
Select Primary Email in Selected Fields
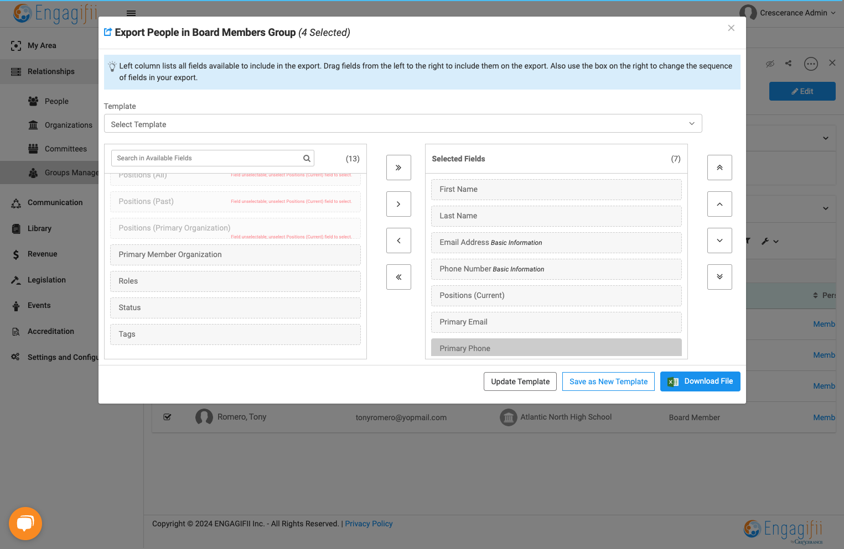(x=556, y=322)
